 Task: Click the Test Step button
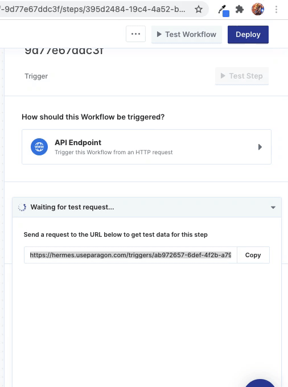242,76
